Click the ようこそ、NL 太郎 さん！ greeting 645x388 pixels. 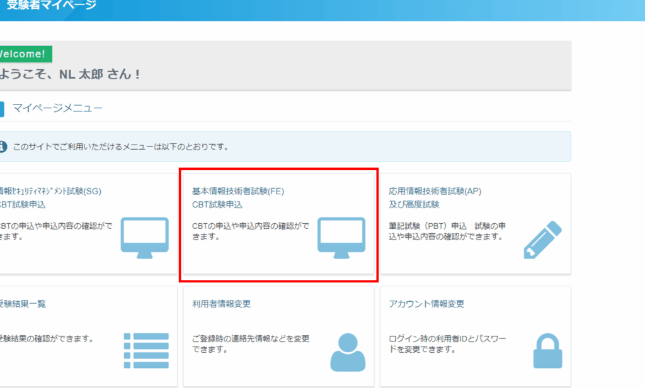point(71,74)
